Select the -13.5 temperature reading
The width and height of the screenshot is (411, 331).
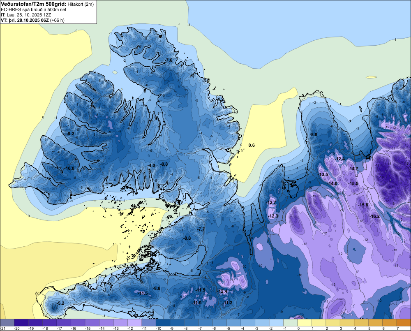(323, 175)
